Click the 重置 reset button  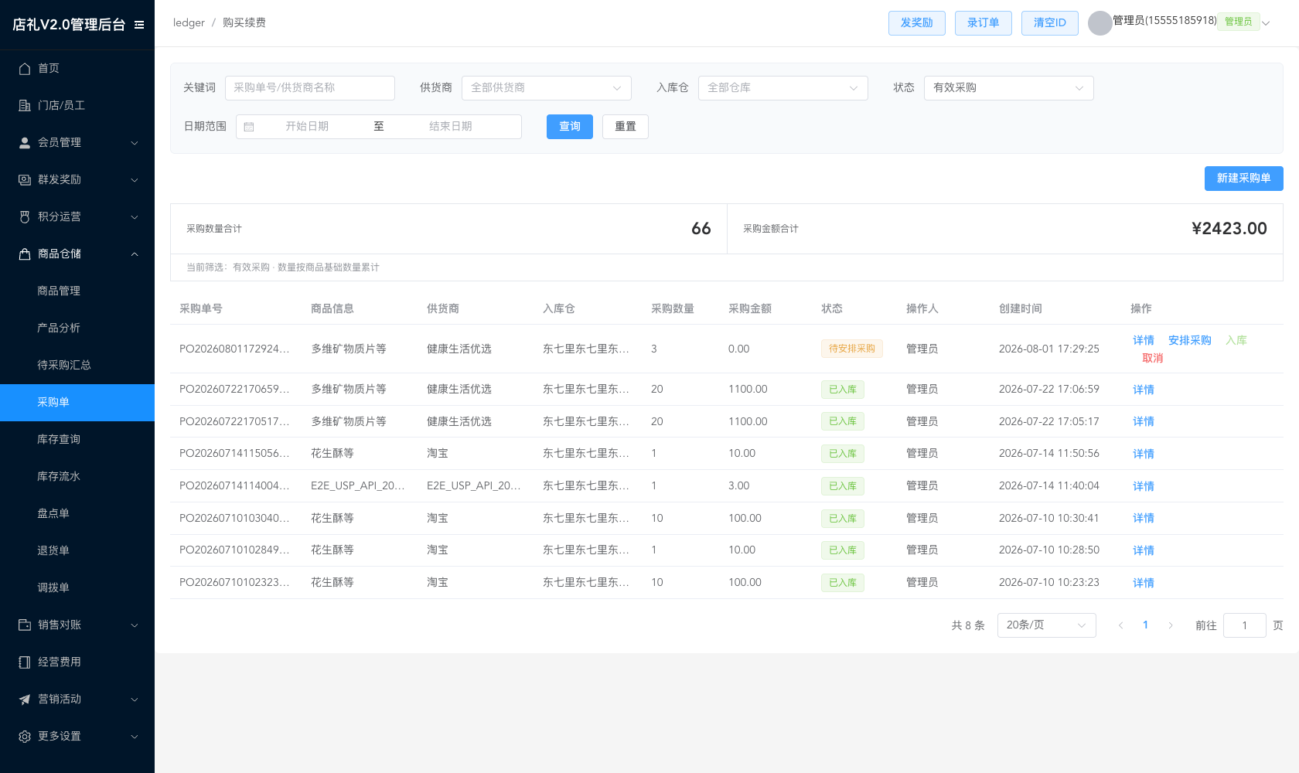click(626, 127)
